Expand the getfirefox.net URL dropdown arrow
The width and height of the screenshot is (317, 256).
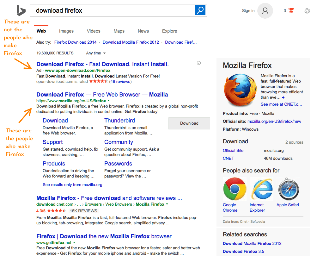[74, 242]
